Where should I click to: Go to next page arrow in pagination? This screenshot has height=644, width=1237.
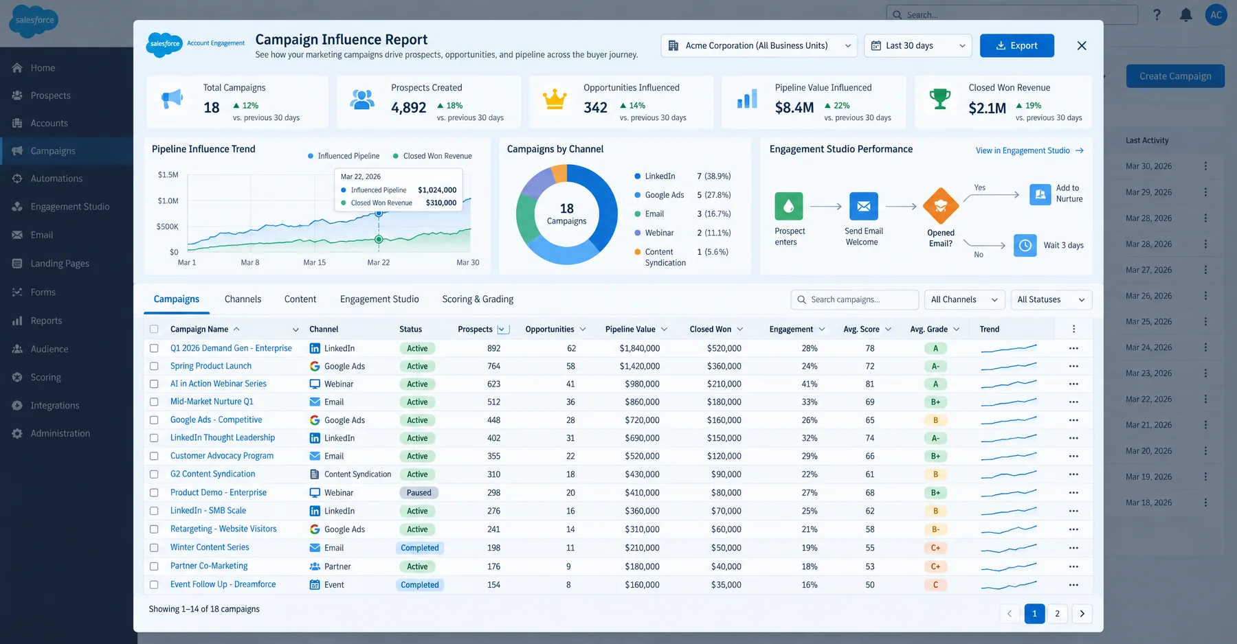(x=1082, y=614)
